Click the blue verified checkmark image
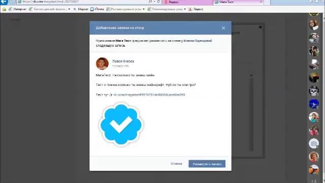This screenshot has height=183, width=325. [121, 124]
